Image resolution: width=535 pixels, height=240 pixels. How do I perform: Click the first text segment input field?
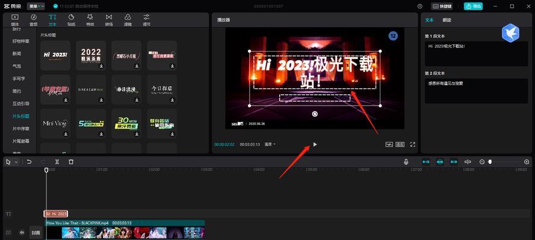(x=476, y=54)
